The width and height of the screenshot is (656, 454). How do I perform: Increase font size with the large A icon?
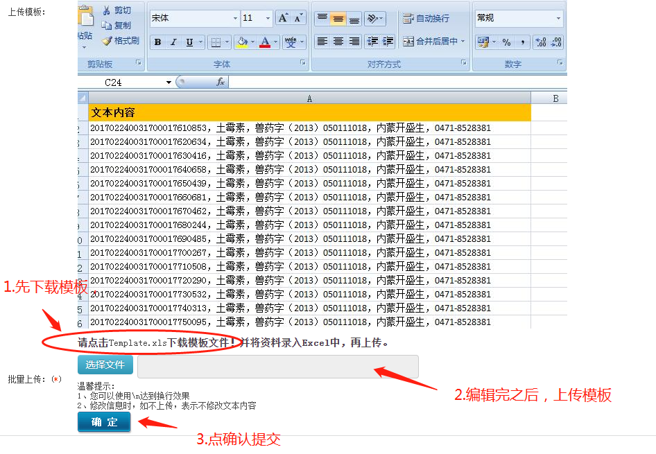click(x=283, y=18)
